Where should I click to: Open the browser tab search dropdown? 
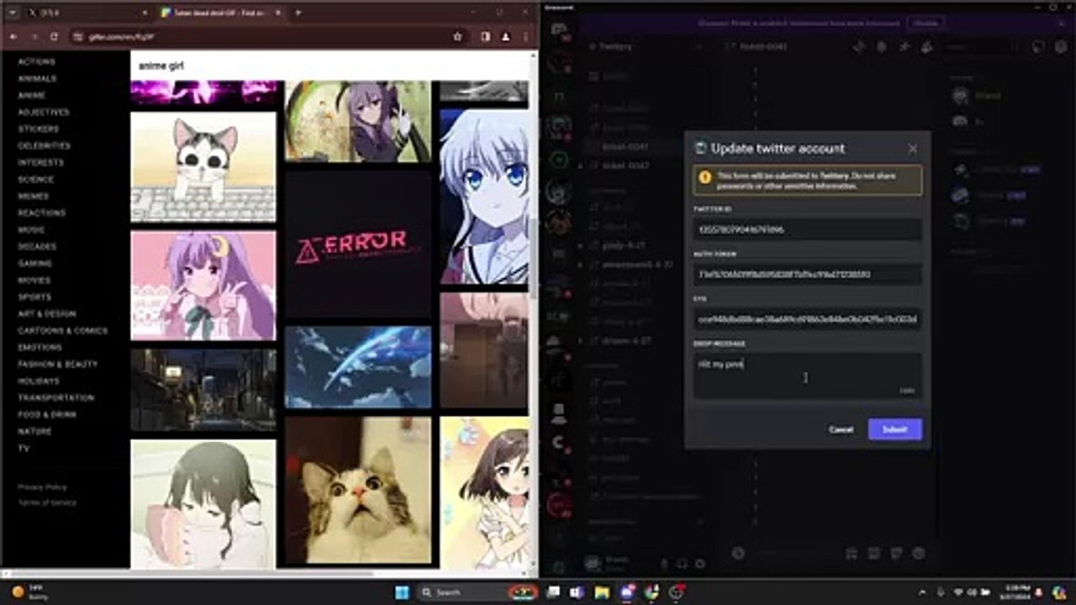click(x=12, y=13)
